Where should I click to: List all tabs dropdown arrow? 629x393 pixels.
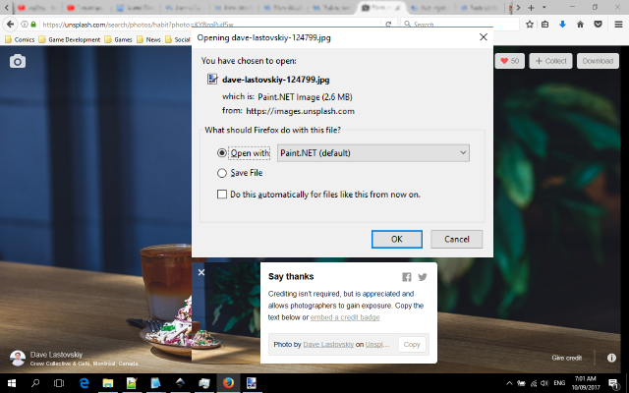pos(544,8)
